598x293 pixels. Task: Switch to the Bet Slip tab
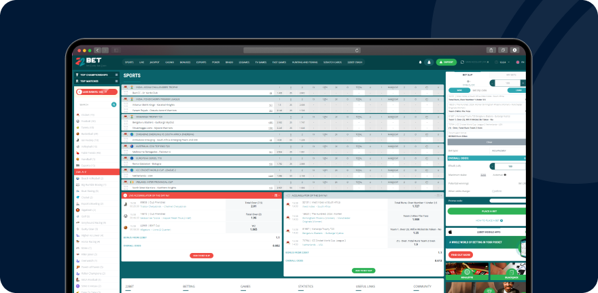coord(468,75)
